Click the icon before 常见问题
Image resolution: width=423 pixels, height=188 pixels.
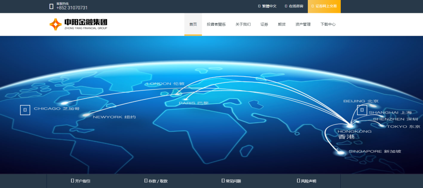[223, 181]
